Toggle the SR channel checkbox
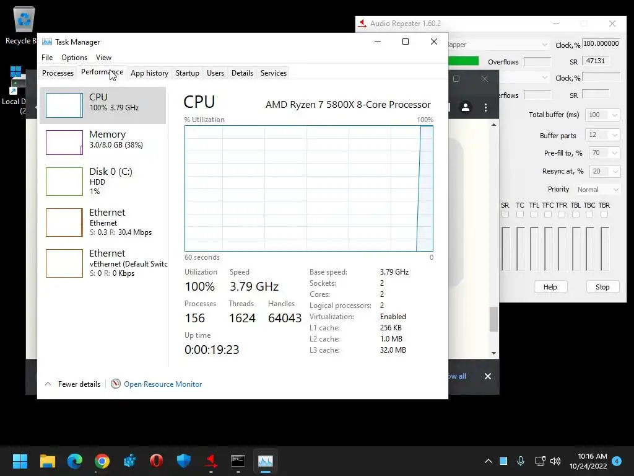This screenshot has width=634, height=476. tap(505, 214)
